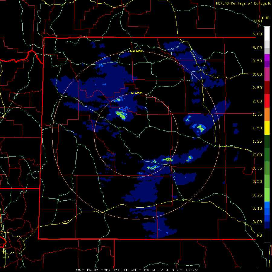Click the 1.00 legend value
Viewport: 272px width, 272px height.
(257, 155)
